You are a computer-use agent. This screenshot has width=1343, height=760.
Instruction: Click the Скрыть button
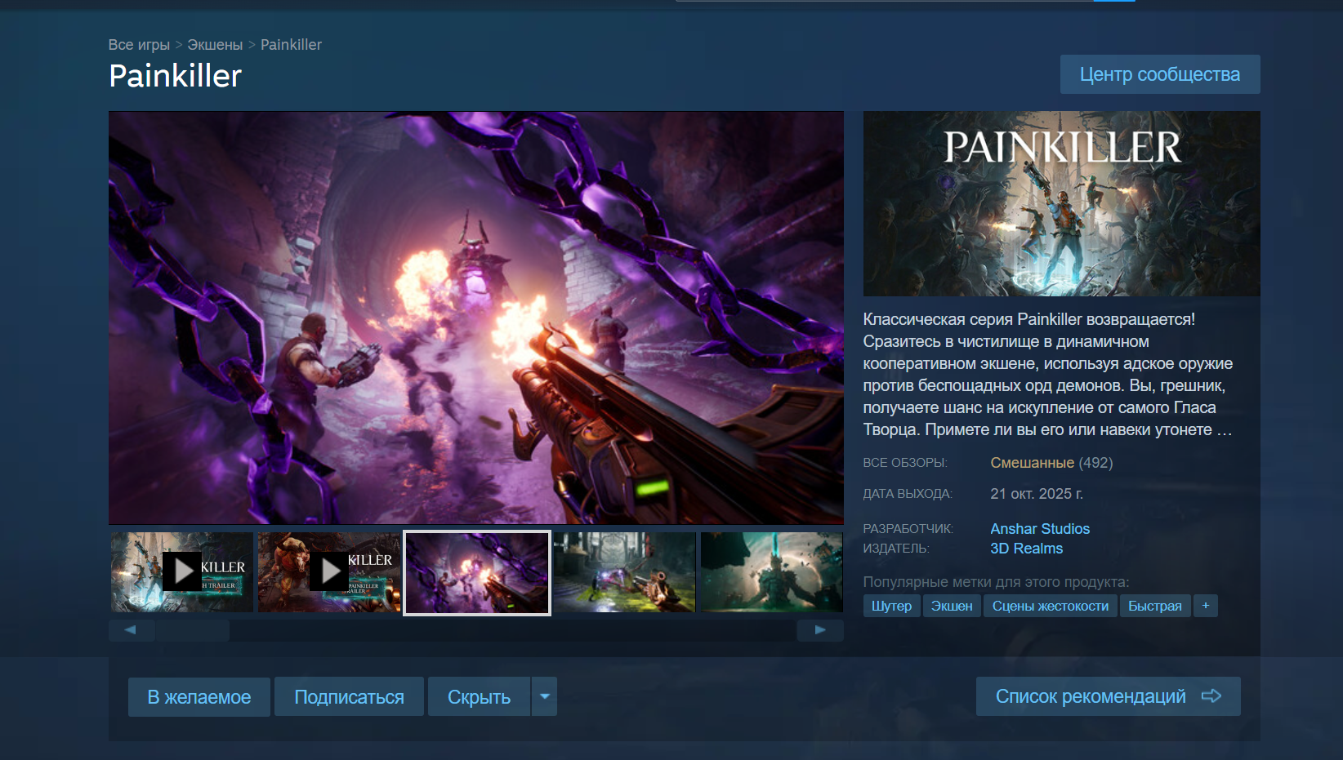479,696
